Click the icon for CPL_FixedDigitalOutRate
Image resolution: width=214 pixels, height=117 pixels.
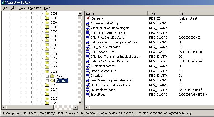point(88,37)
